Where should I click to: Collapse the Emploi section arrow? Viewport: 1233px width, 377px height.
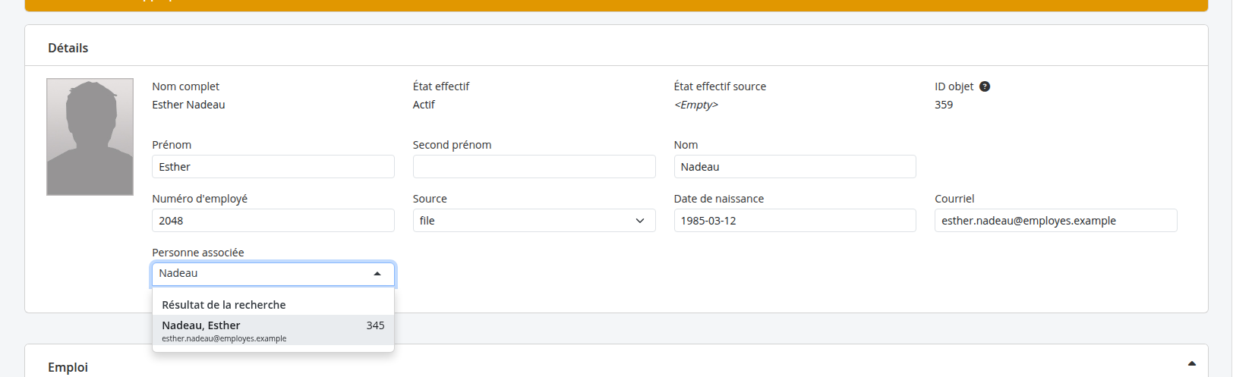[1192, 364]
